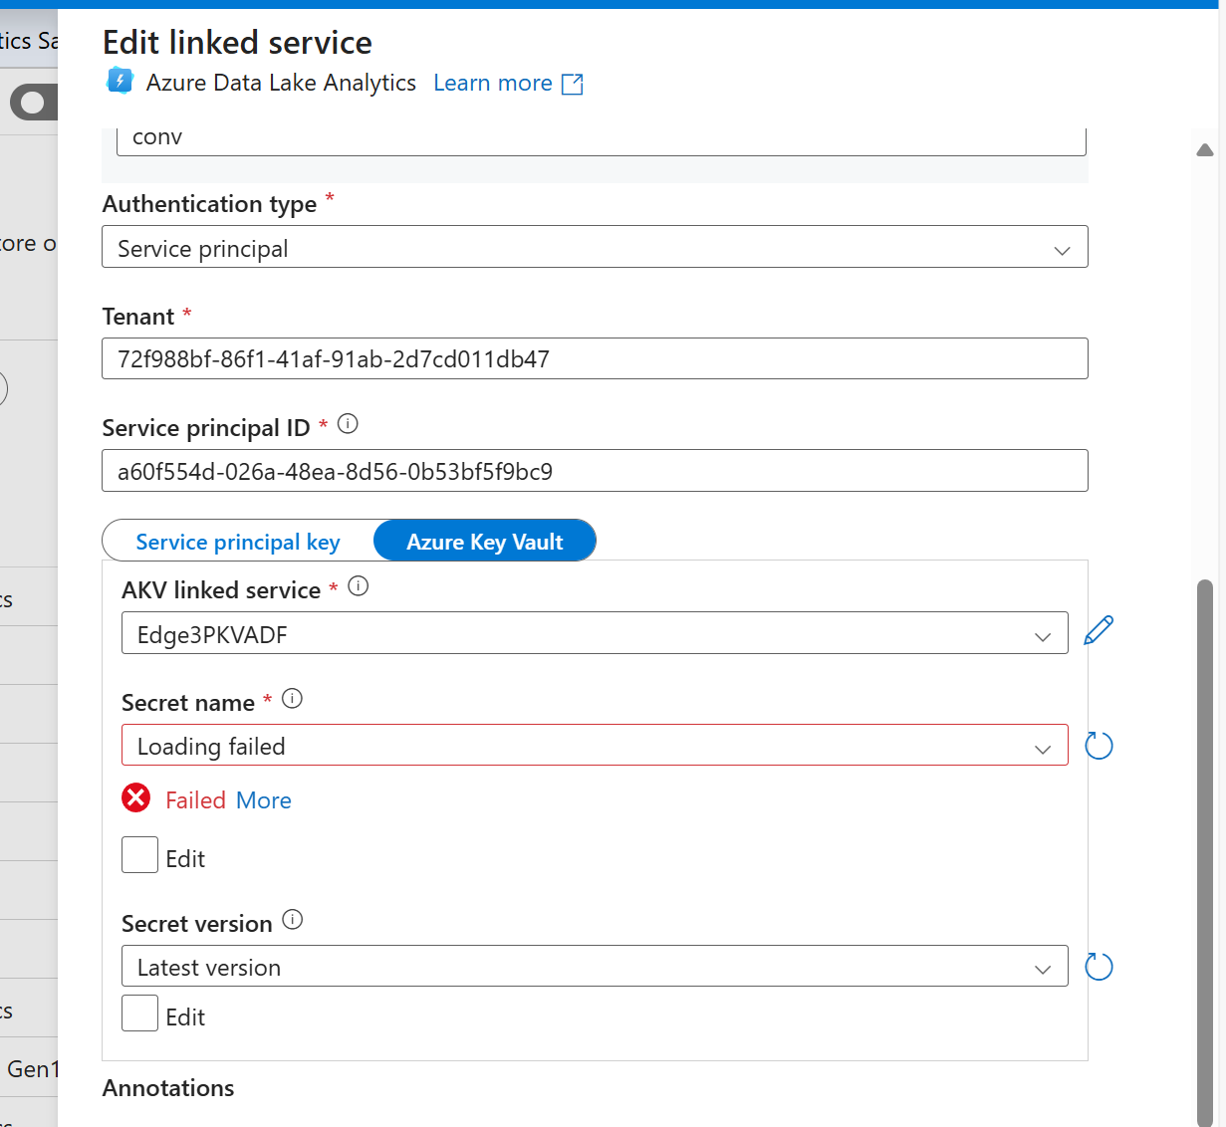Click the Azure Data Lake Analytics icon

coord(120,81)
